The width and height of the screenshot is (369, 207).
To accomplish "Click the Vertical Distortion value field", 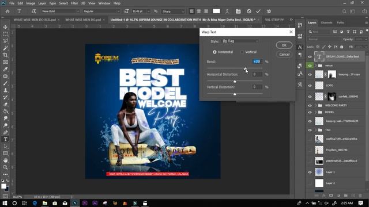I will point(257,87).
